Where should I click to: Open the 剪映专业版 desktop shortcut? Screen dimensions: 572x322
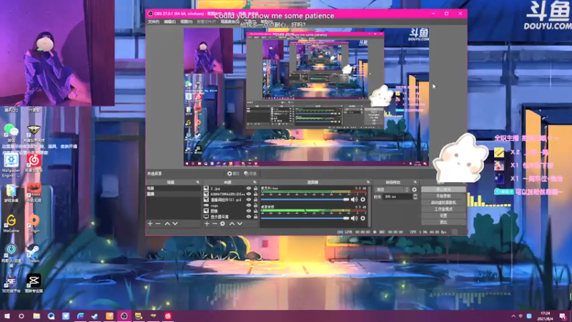[x=34, y=283]
